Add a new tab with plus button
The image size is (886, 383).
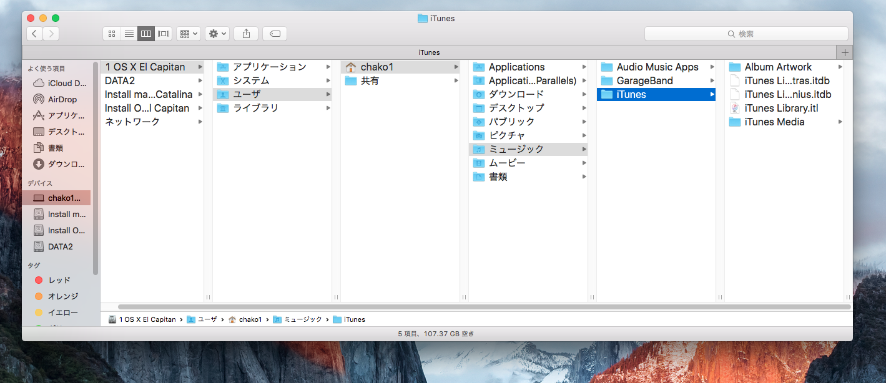pyautogui.click(x=845, y=52)
